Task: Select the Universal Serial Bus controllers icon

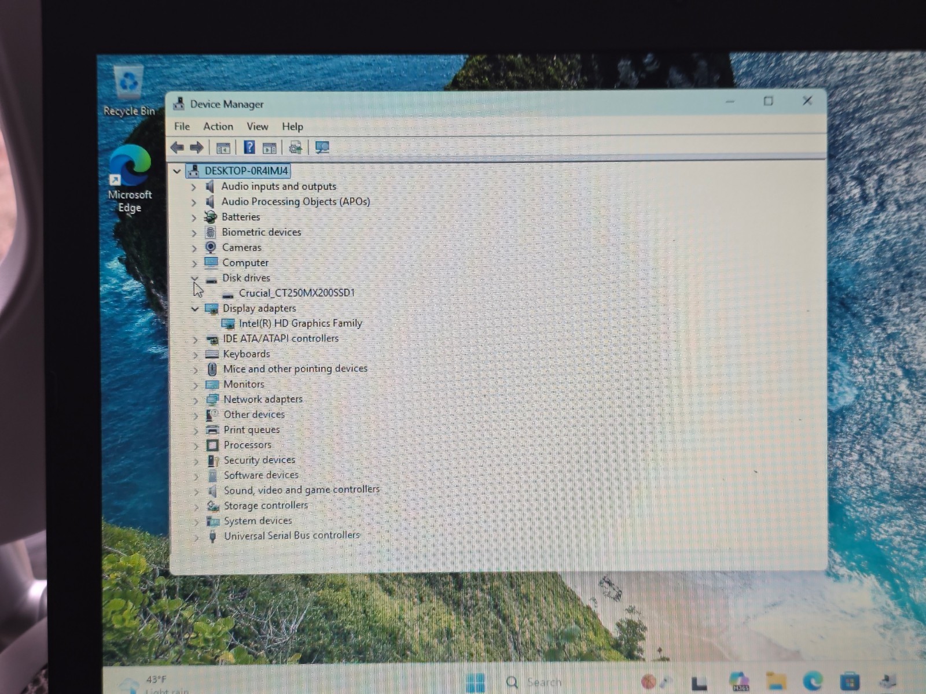Action: [213, 536]
